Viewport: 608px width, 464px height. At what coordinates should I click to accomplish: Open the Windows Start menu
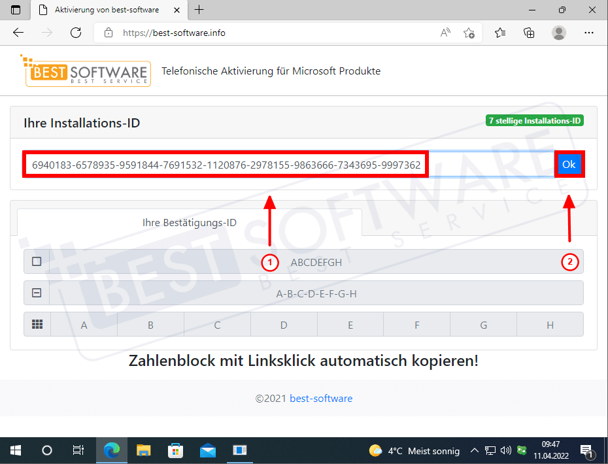(x=16, y=451)
